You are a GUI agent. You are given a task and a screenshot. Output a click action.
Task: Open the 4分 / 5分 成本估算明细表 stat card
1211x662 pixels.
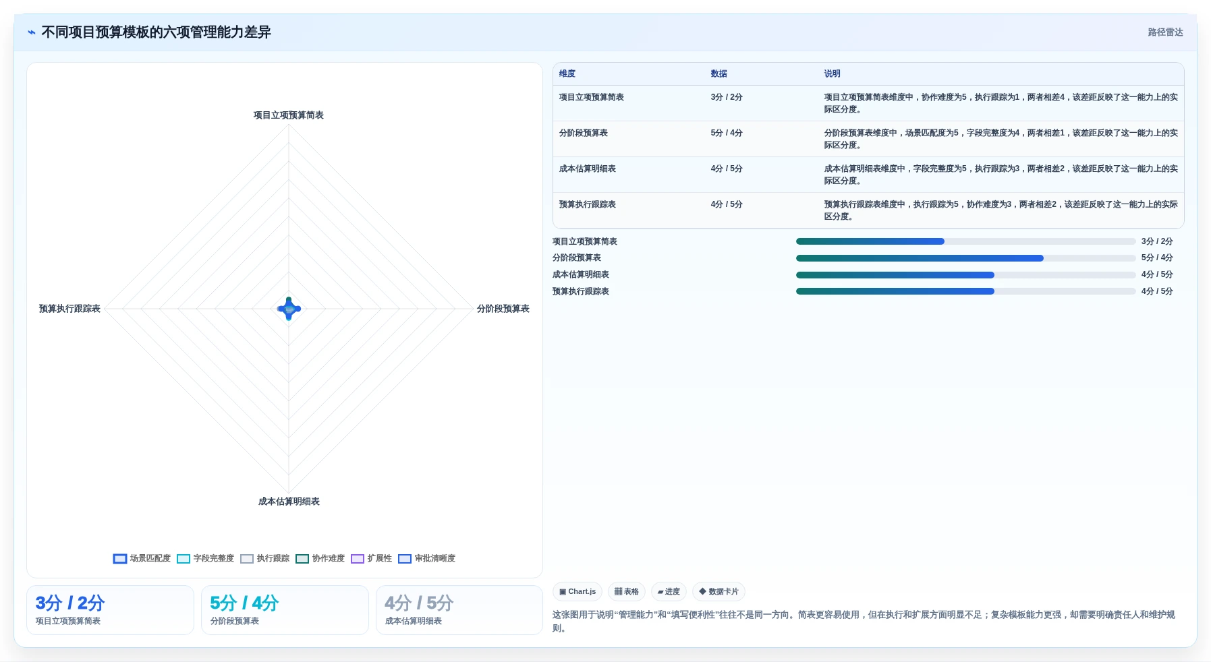[x=459, y=610]
